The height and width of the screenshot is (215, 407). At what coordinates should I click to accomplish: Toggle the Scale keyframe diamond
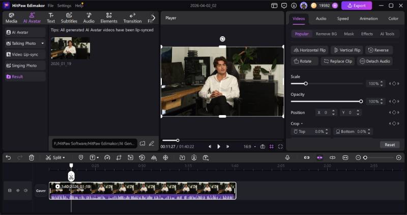(394, 84)
